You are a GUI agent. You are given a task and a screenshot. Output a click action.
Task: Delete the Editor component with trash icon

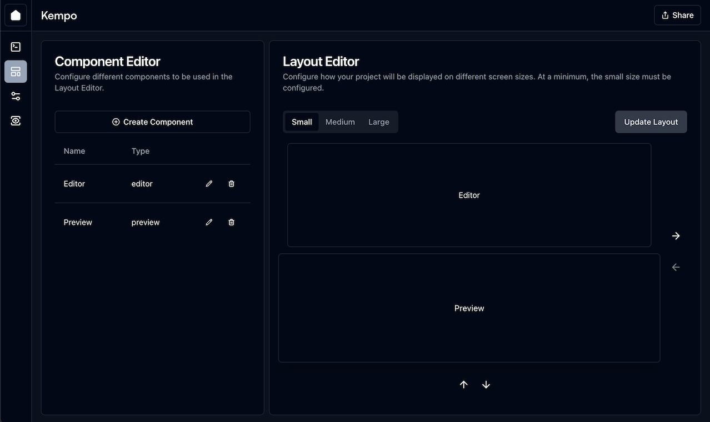pyautogui.click(x=232, y=184)
